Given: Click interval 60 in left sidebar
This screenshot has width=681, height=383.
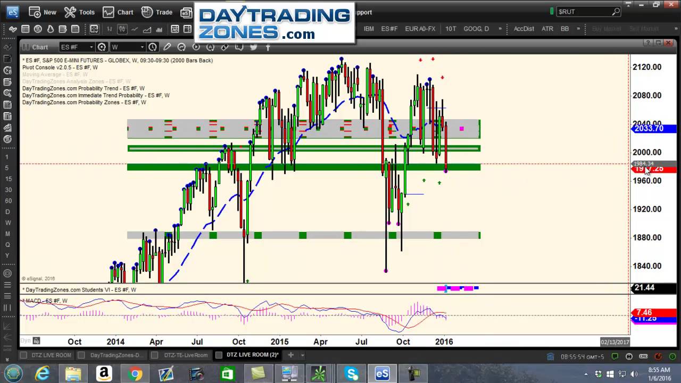Looking at the screenshot, I should [x=7, y=201].
